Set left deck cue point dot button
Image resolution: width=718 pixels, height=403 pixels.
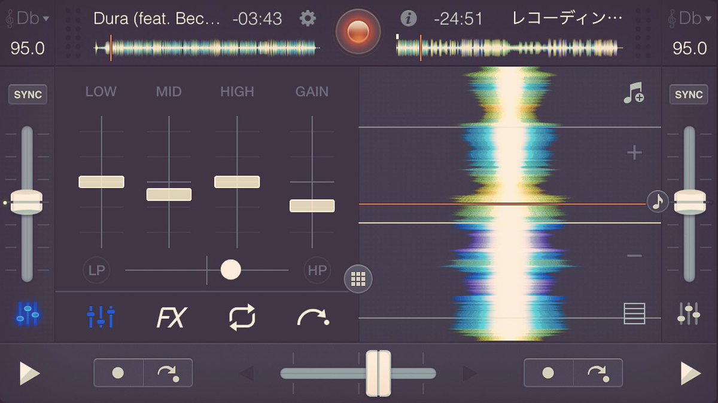118,373
